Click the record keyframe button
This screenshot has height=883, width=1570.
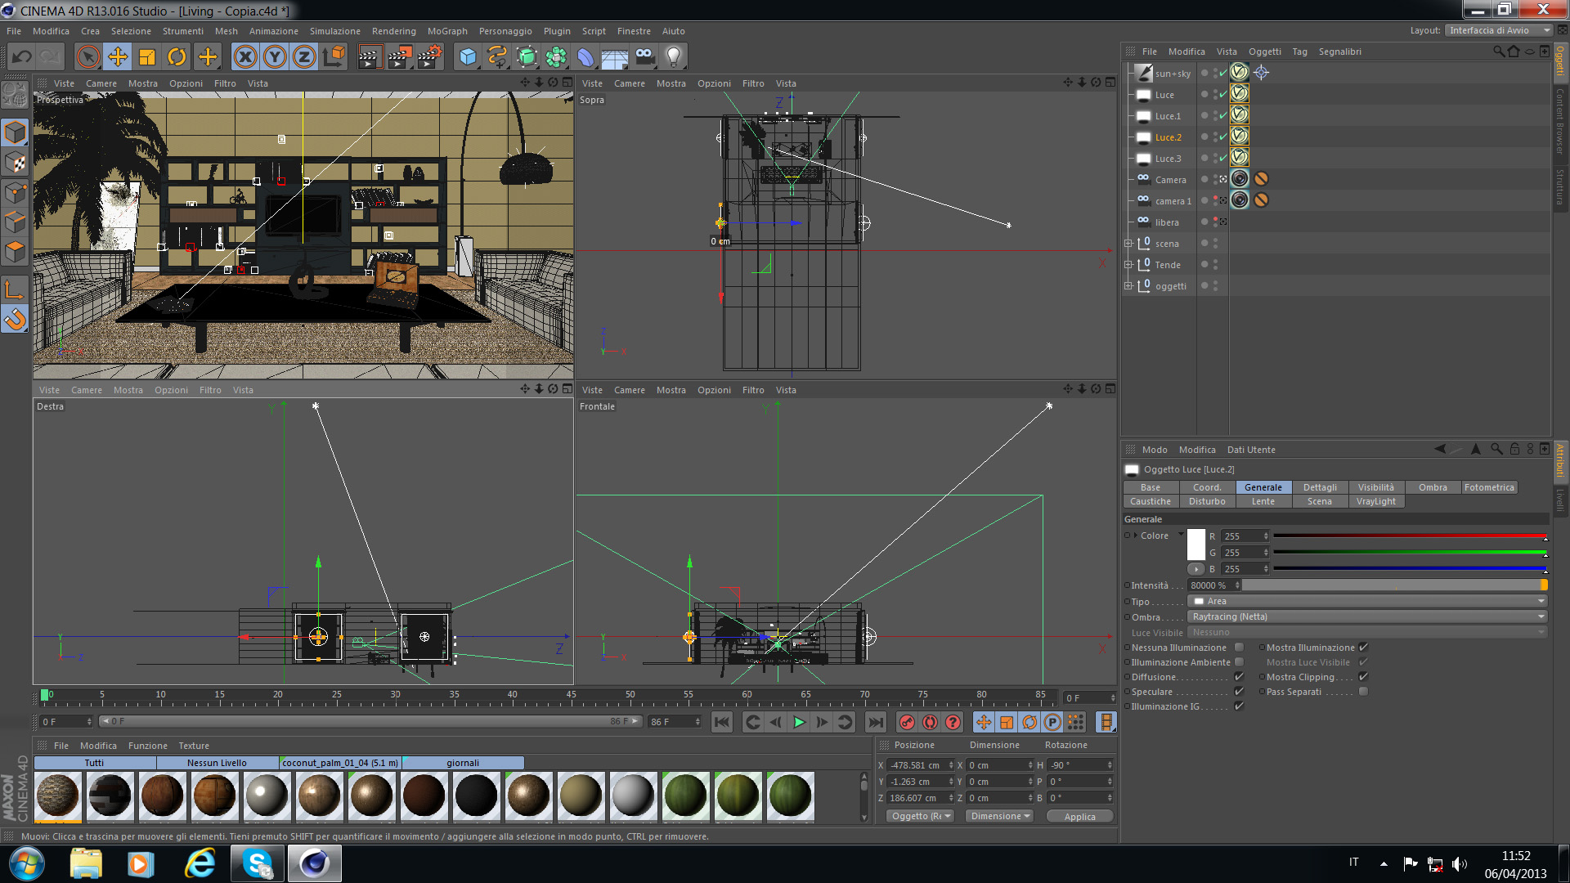906,722
